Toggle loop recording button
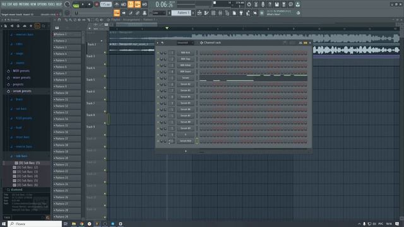 [145, 4]
